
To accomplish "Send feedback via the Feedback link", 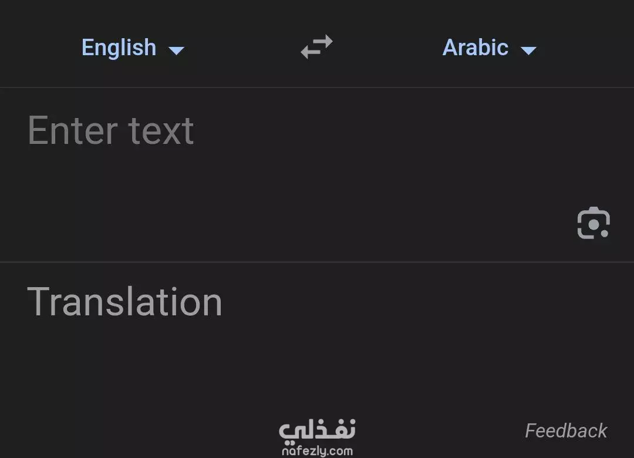I will pyautogui.click(x=565, y=430).
